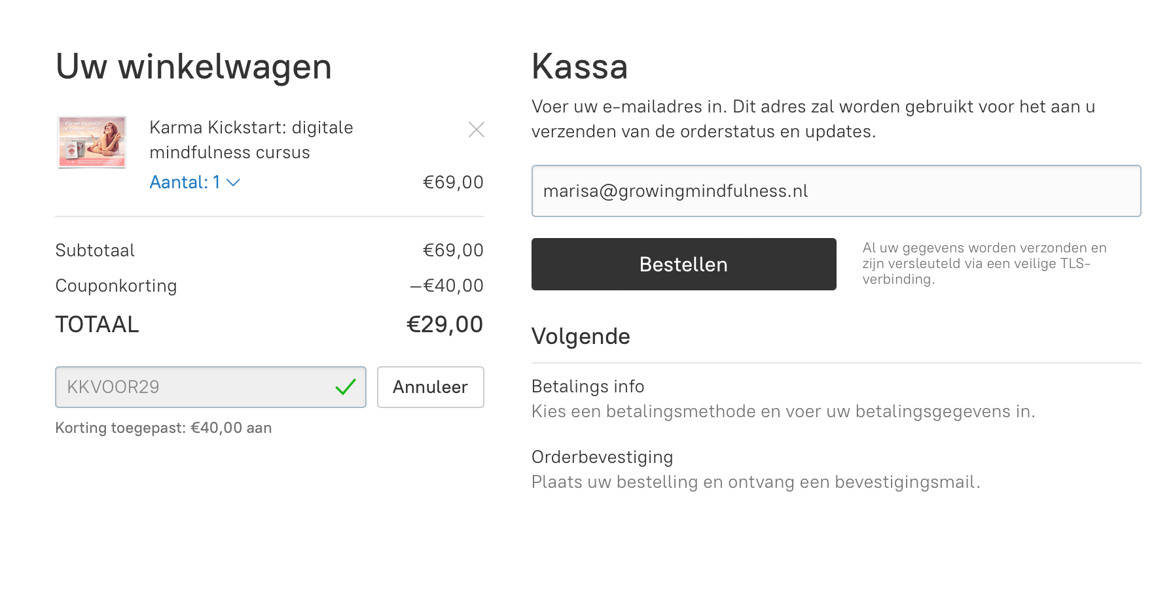The width and height of the screenshot is (1156, 616).
Task: Click the Kassa heading
Action: (x=579, y=67)
